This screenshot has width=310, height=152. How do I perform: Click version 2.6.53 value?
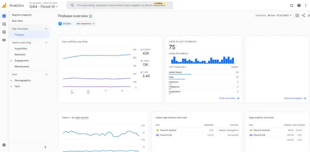coord(210,135)
